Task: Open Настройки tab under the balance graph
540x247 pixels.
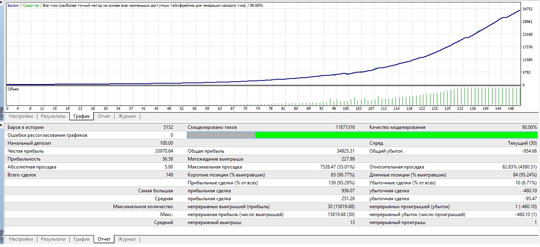Action: [x=21, y=116]
